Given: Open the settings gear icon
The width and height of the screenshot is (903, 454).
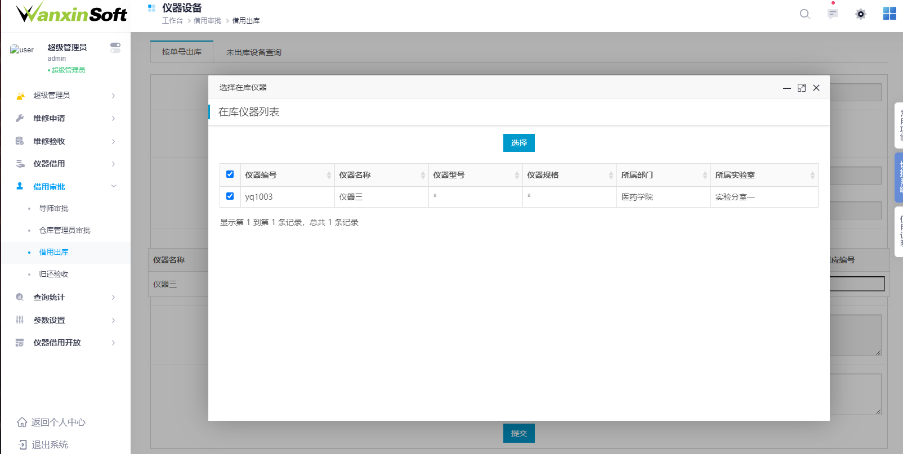Looking at the screenshot, I should pyautogui.click(x=860, y=14).
